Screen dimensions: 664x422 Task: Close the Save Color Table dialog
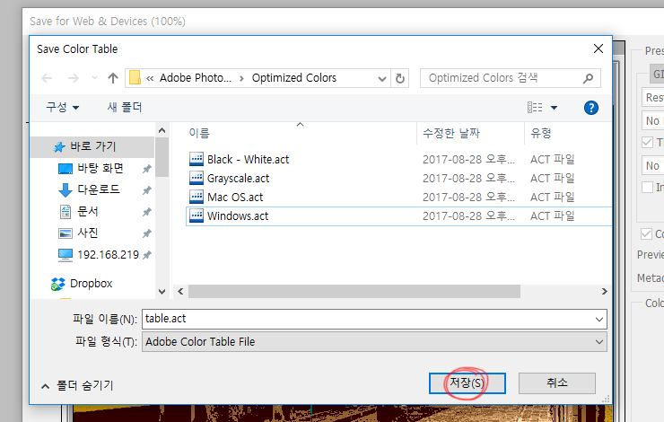click(598, 48)
